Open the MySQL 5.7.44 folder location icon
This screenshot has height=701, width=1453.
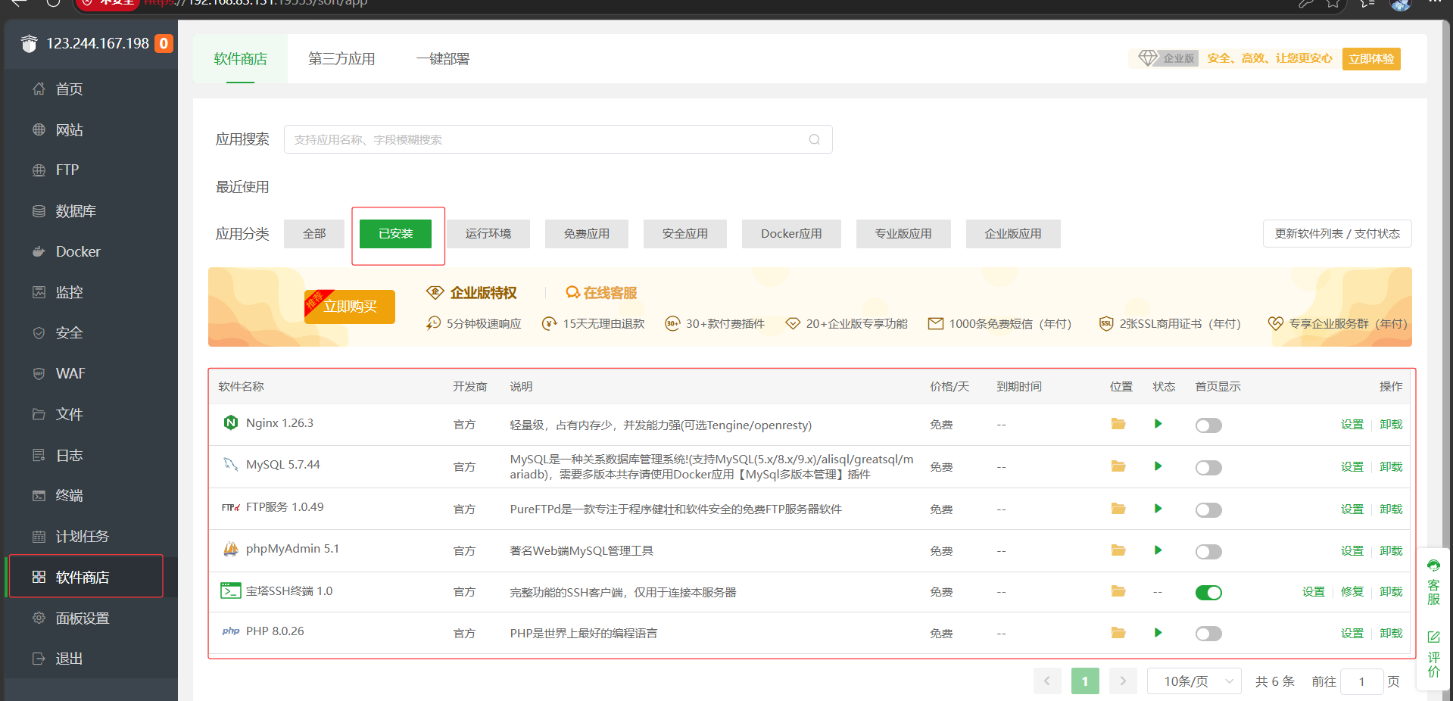[1118, 466]
